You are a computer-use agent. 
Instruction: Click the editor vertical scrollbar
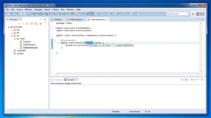tap(201, 47)
